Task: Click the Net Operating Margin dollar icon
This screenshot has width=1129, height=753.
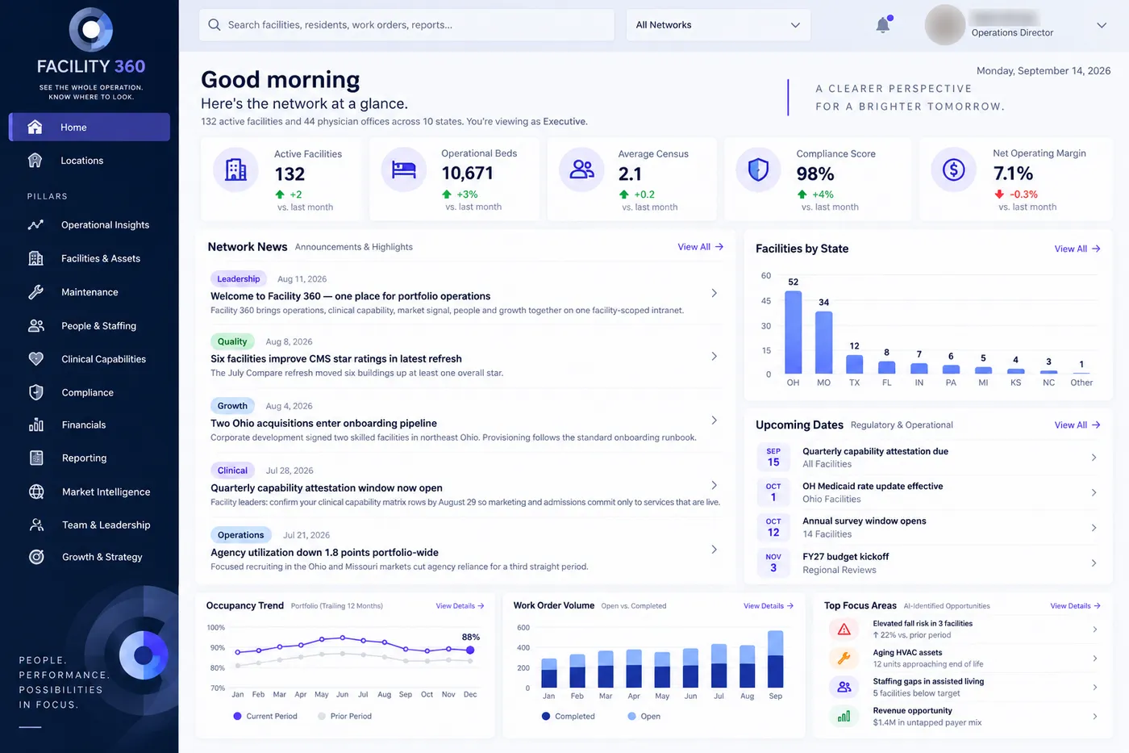Action: point(953,169)
